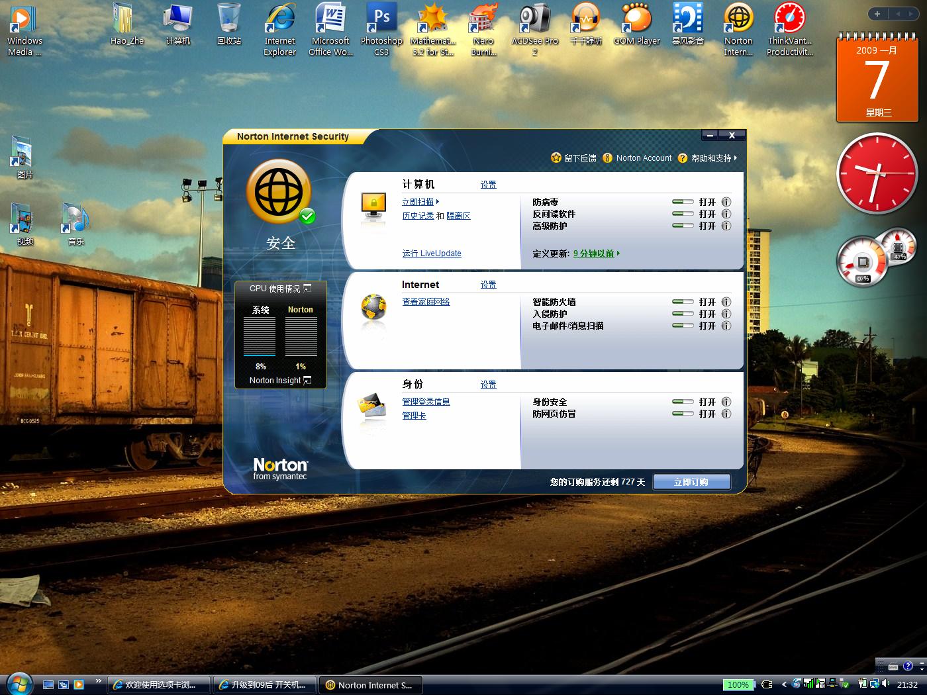Toggle 防病毒 protection switch
This screenshot has width=927, height=695.
pos(683,202)
